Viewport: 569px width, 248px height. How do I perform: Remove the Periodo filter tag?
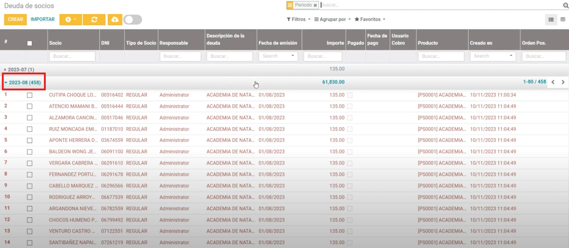click(315, 5)
